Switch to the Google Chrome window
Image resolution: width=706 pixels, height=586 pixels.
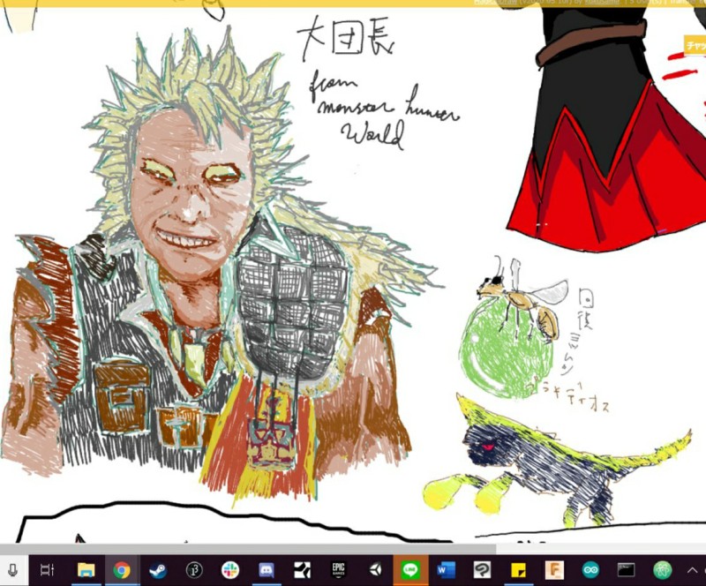click(x=122, y=570)
